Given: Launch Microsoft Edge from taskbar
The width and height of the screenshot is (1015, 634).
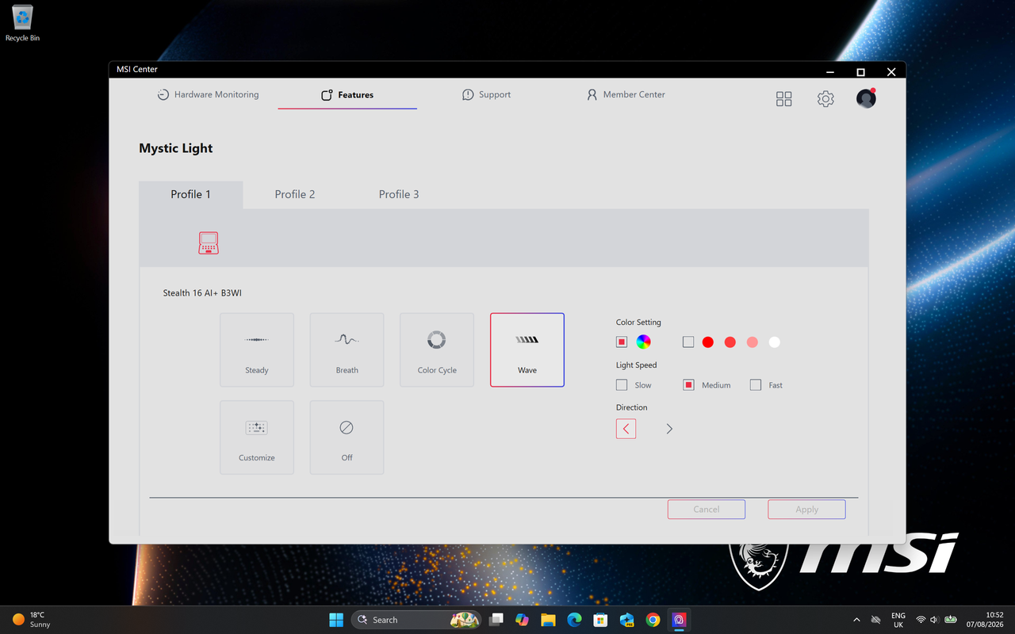Looking at the screenshot, I should click(x=574, y=620).
